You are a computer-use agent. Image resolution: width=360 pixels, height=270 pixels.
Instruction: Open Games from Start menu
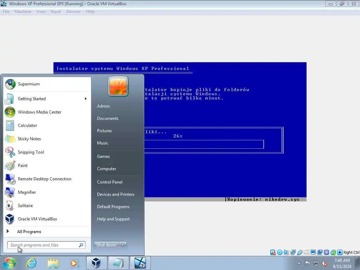click(103, 156)
